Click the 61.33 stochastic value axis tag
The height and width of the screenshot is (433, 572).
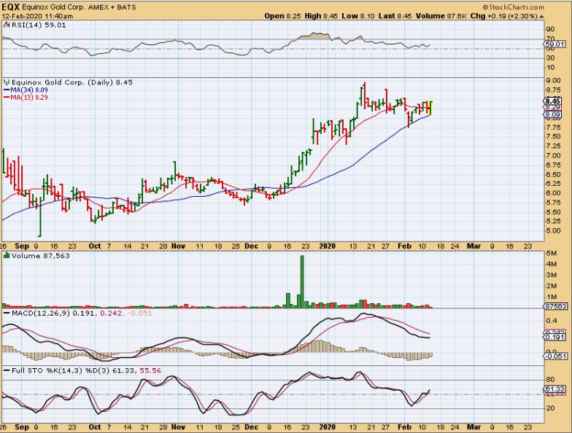pyautogui.click(x=552, y=391)
